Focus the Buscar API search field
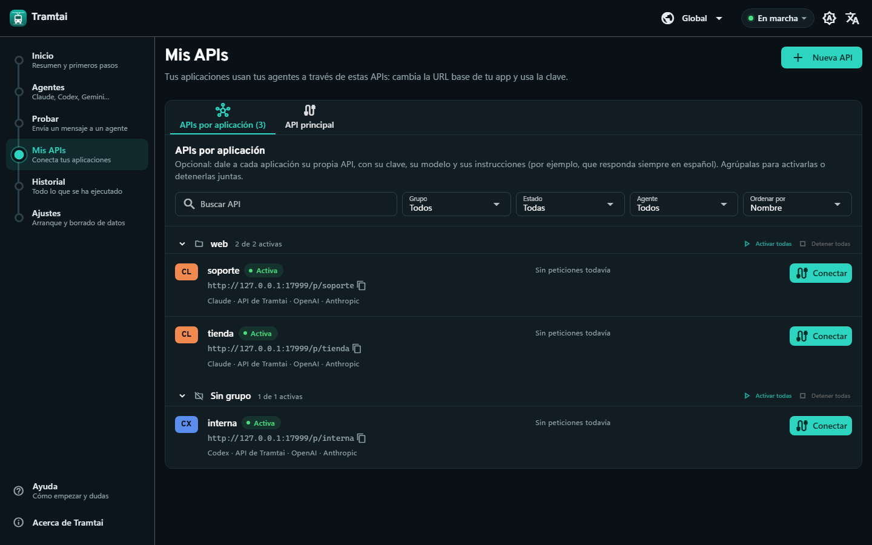 pos(286,204)
